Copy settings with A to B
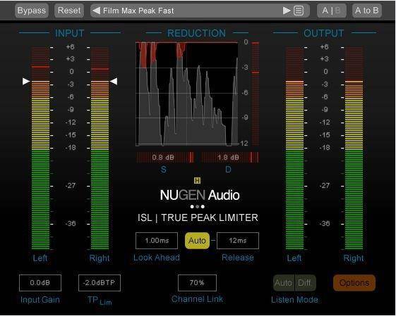 [x=366, y=11]
